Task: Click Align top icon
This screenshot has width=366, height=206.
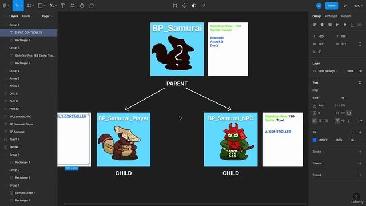Action: coord(337,25)
